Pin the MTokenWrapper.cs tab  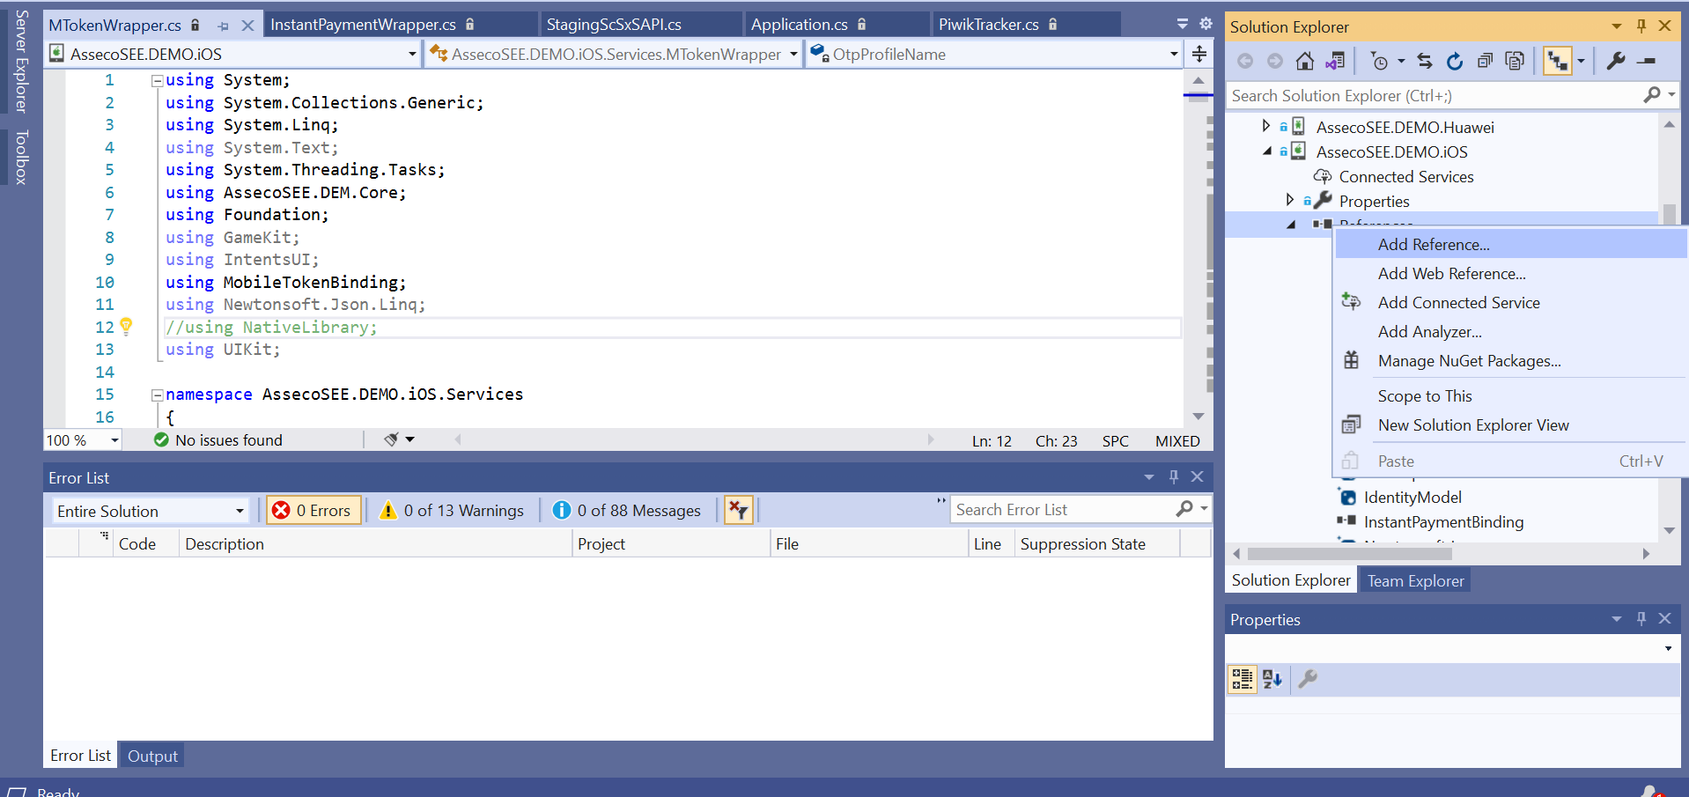point(223,26)
